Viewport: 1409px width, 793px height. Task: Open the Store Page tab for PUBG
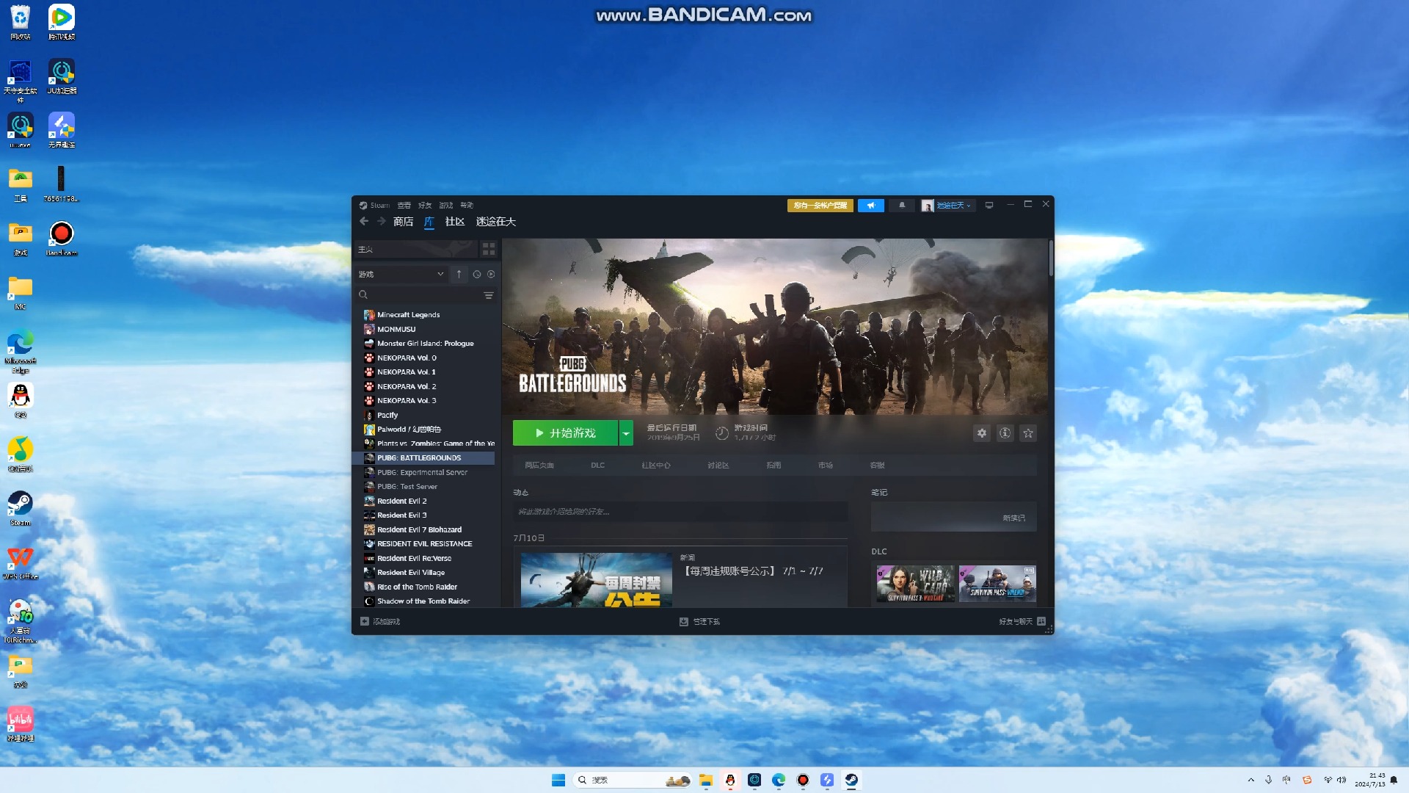click(x=539, y=466)
